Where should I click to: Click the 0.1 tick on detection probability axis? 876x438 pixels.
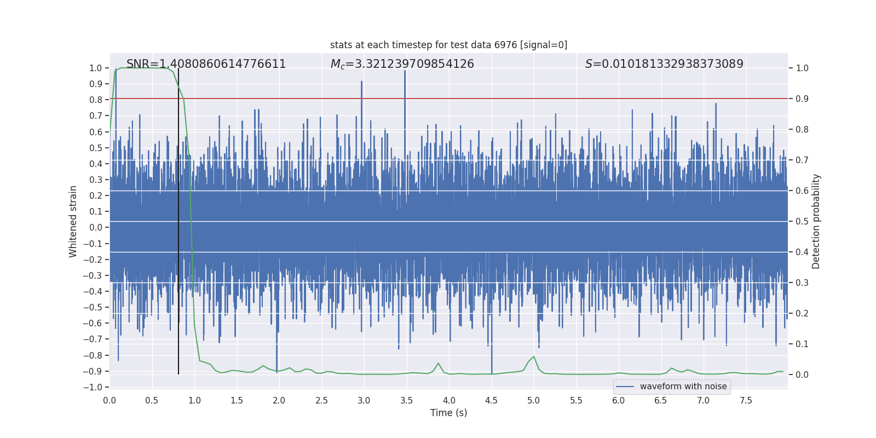(x=802, y=344)
